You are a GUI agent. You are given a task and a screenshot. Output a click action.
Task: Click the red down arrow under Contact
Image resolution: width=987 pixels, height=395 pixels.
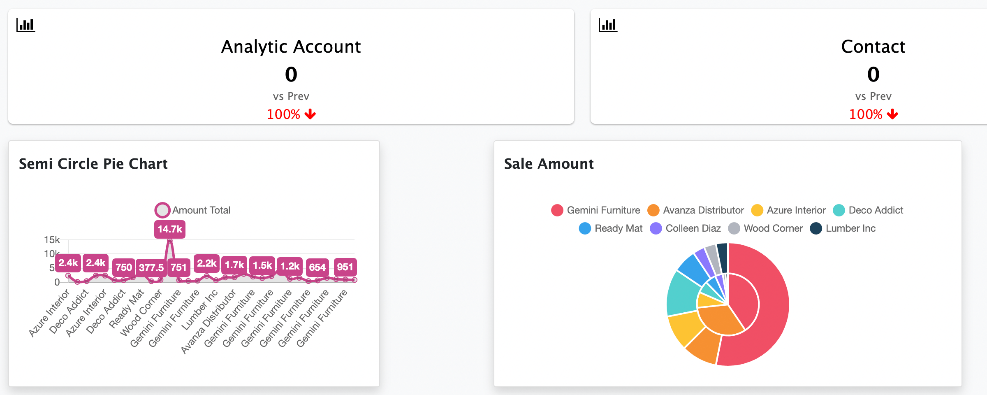[892, 114]
